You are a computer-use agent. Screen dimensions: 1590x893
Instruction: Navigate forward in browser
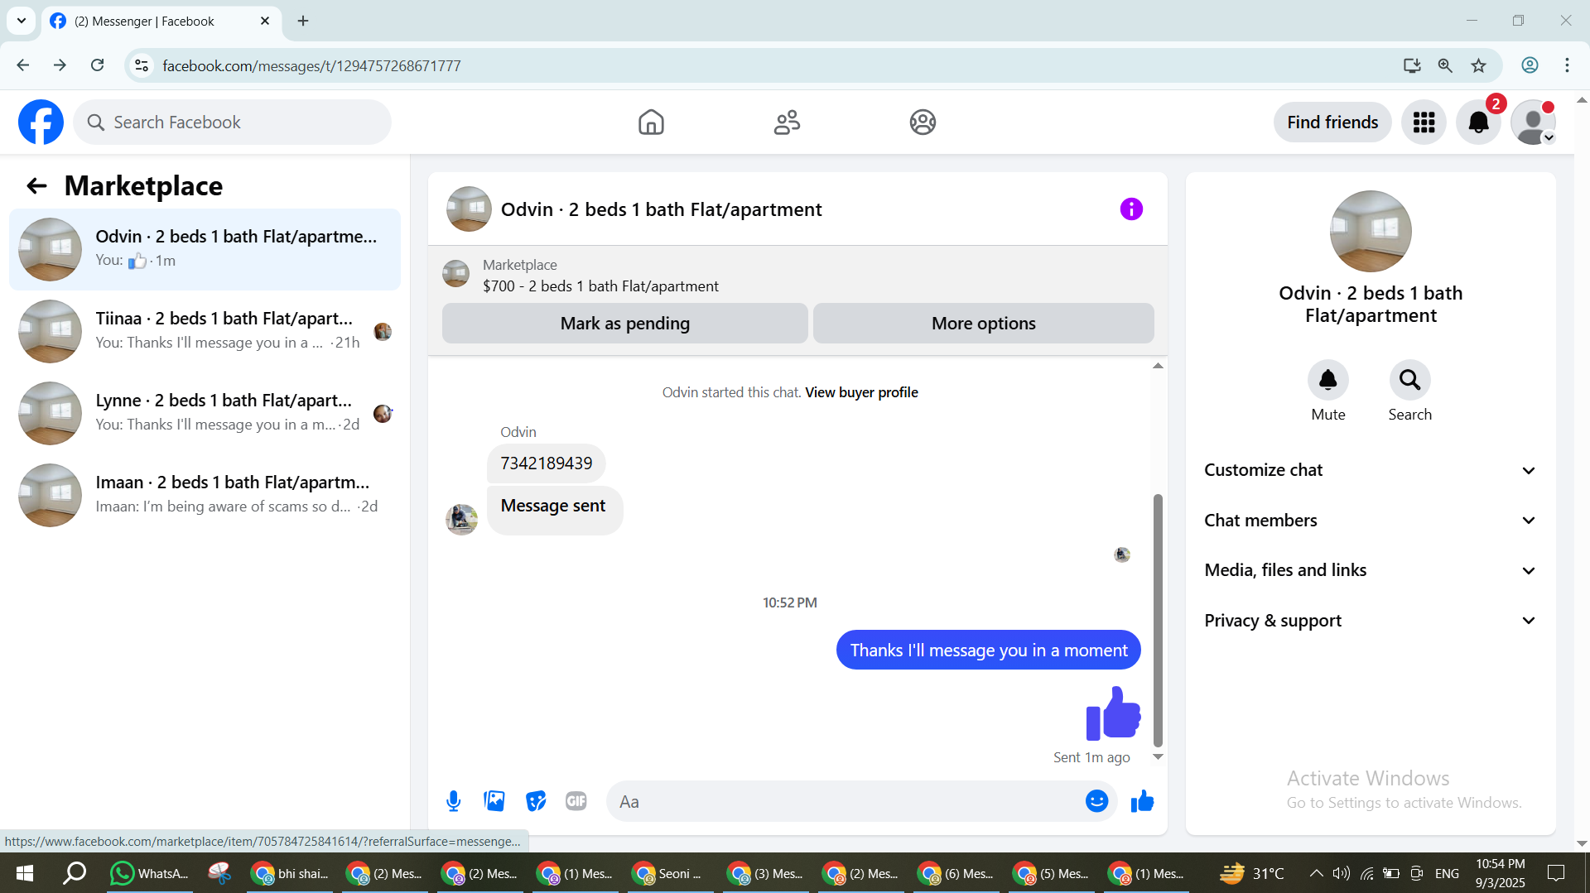pyautogui.click(x=60, y=65)
